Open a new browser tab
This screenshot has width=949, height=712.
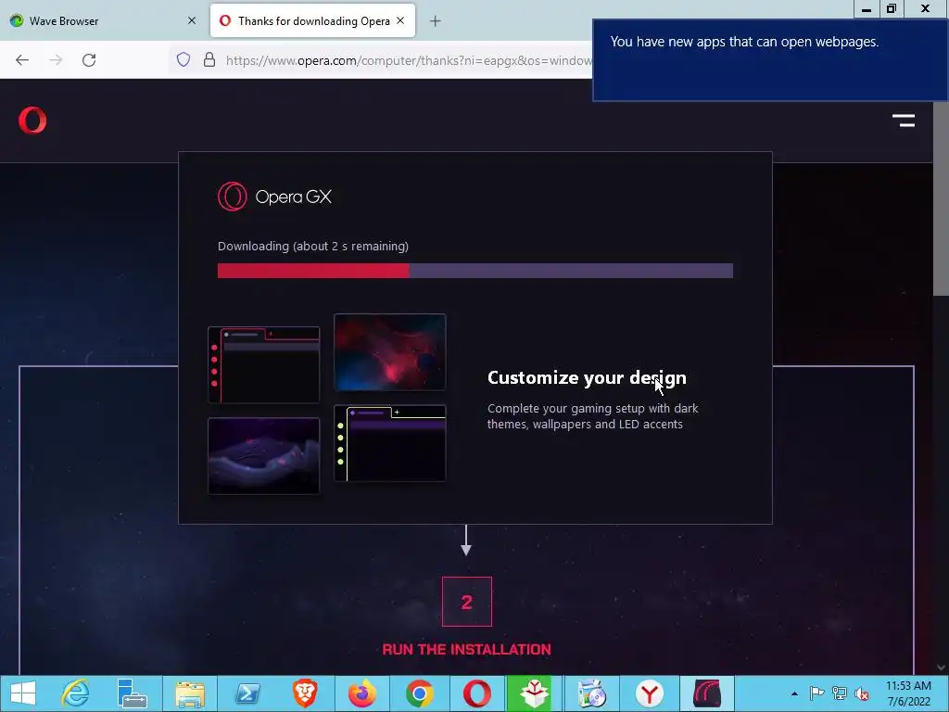coord(436,21)
